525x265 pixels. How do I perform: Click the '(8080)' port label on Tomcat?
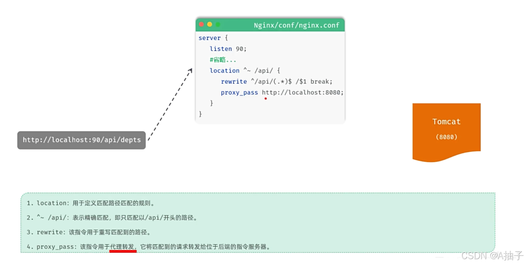click(x=446, y=137)
